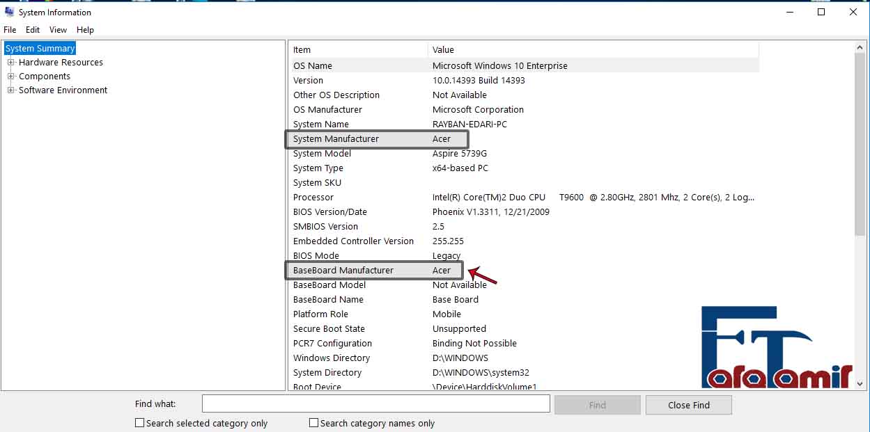
Task: Click the vertical scrollbar thumb
Action: point(860,145)
